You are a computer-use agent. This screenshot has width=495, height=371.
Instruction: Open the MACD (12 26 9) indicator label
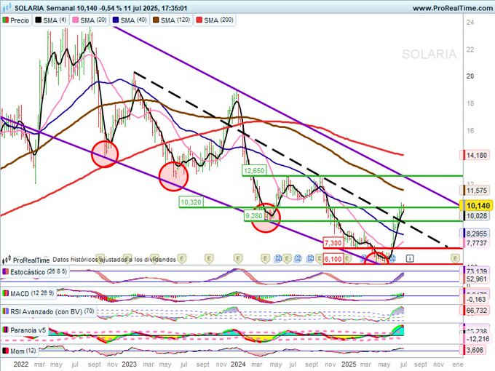pos(28,293)
